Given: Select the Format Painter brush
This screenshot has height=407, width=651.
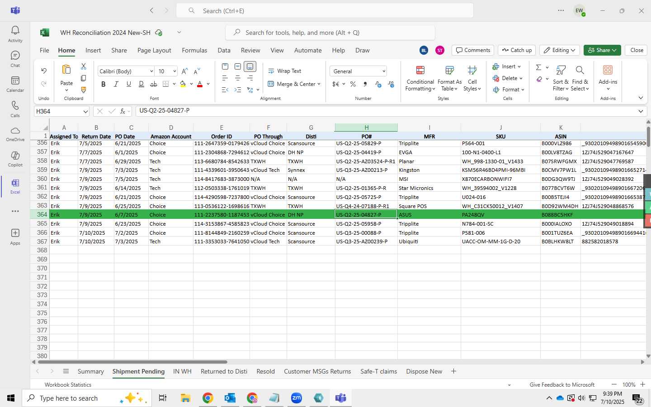Looking at the screenshot, I should (x=84, y=90).
